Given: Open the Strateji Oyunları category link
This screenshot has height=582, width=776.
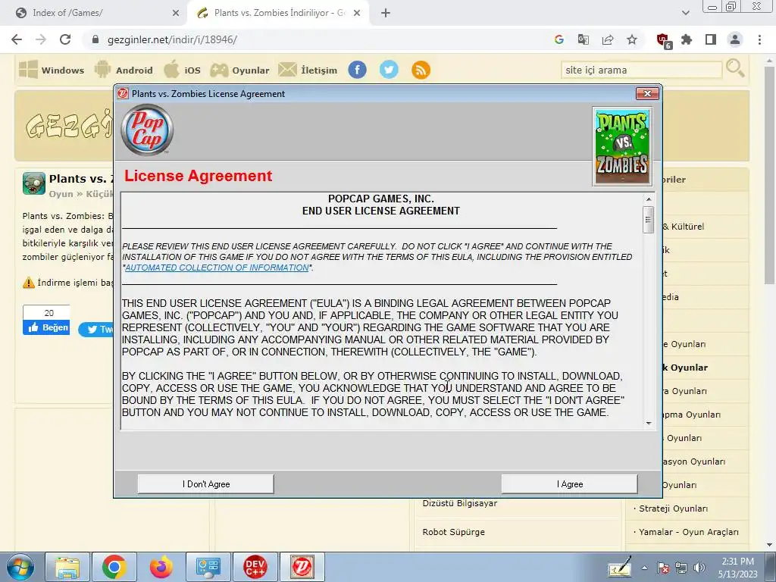Looking at the screenshot, I should 673,508.
